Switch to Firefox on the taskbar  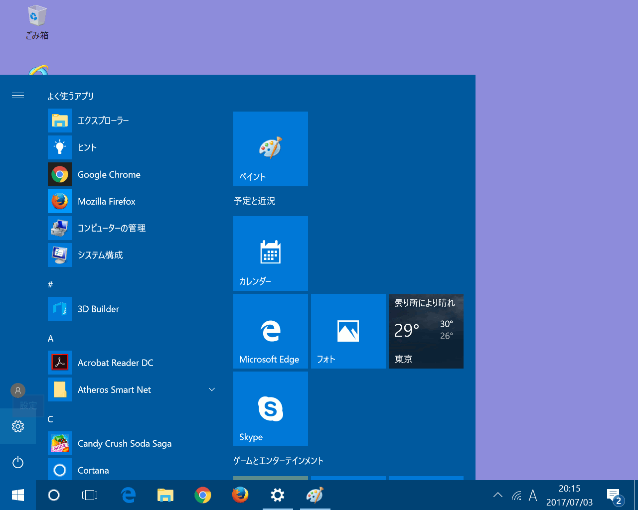[x=240, y=495]
